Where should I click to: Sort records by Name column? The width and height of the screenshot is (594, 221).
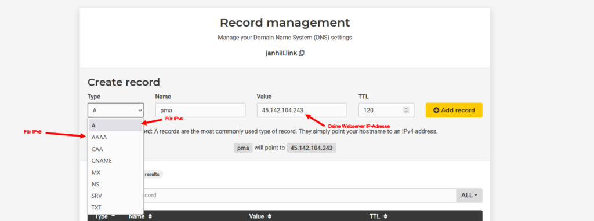point(140,216)
